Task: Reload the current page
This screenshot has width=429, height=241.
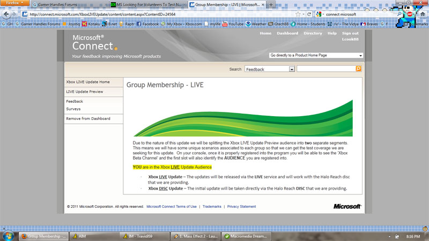Action: click(x=309, y=14)
